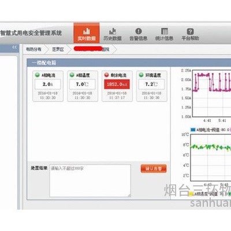Click the 确认告警 button
The width and height of the screenshot is (231, 231).
(x=154, y=169)
